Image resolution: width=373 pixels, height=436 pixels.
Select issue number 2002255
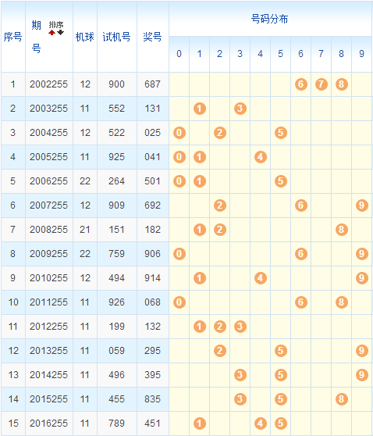pyautogui.click(x=48, y=84)
